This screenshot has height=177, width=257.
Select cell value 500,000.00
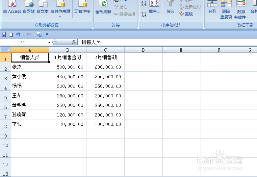[68, 67]
